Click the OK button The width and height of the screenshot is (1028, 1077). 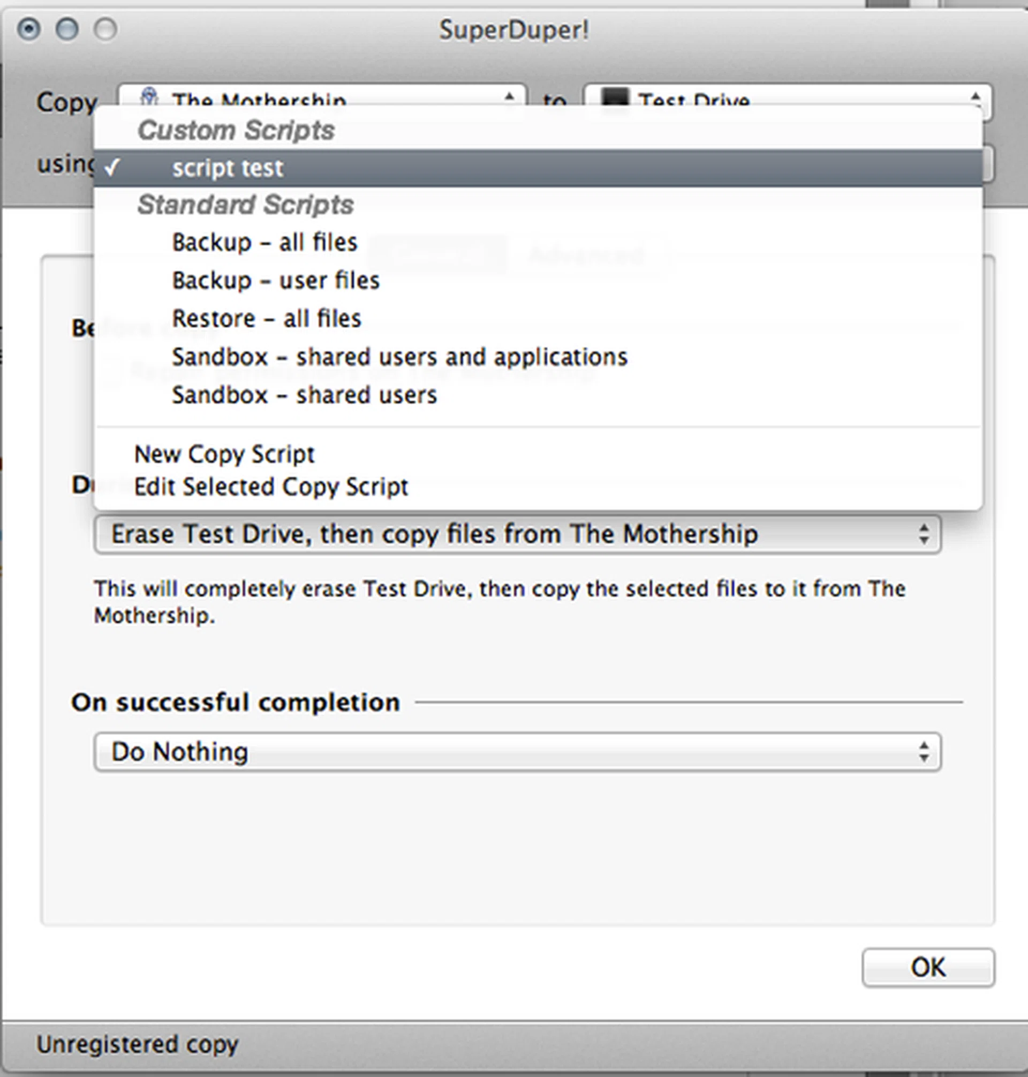pyautogui.click(x=928, y=967)
